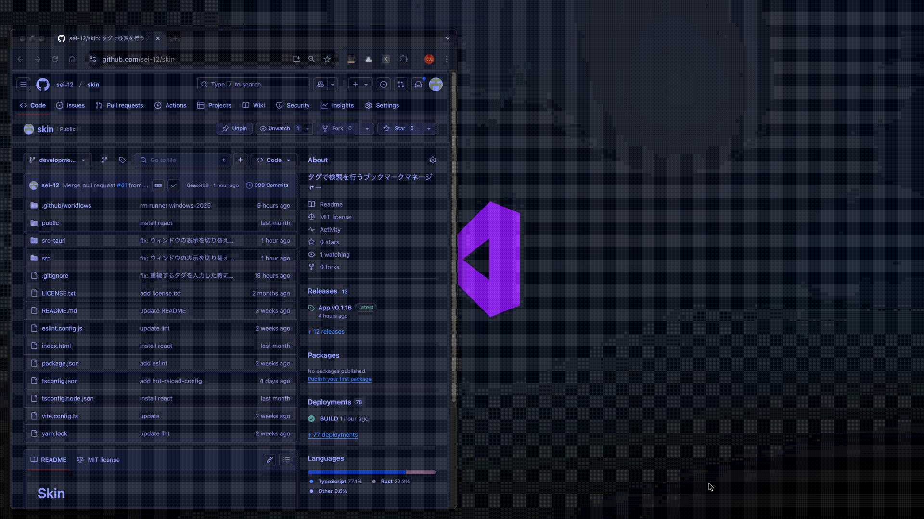Expand the Fork options dropdown arrow
This screenshot has width=924, height=519.
(367, 129)
